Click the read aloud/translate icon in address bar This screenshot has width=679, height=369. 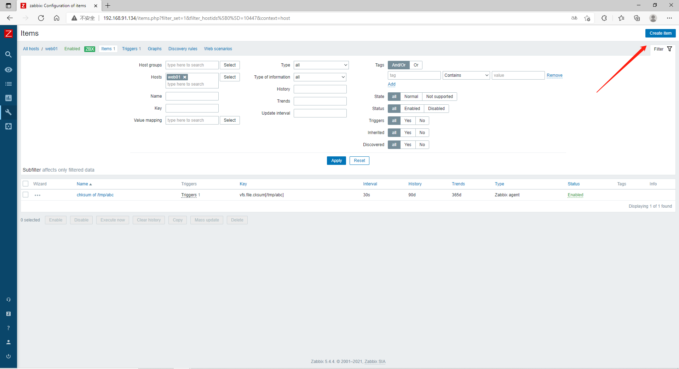click(x=574, y=18)
